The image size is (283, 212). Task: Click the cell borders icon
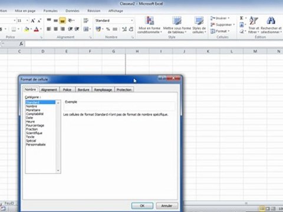[x=14, y=29]
